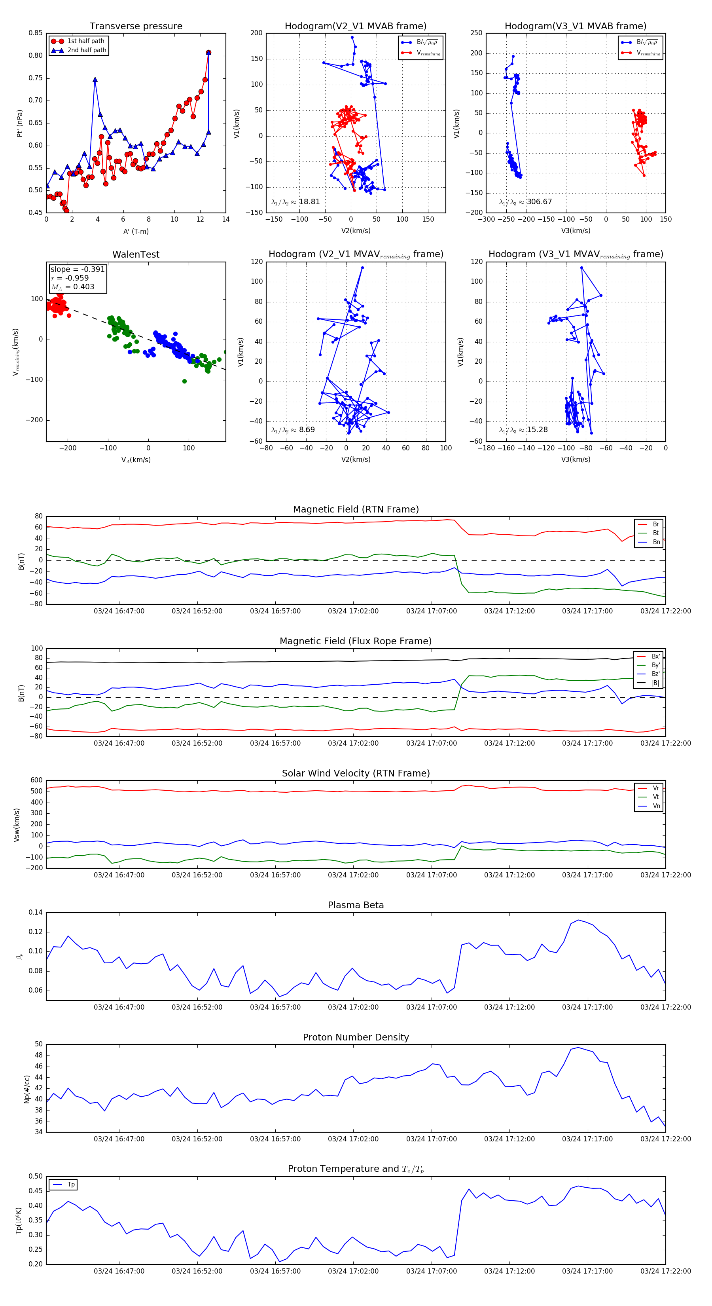Click the B/√μ0ρ legend entry in V3_V1 MVAB hodogram
This screenshot has width=712, height=1306.
(x=640, y=42)
